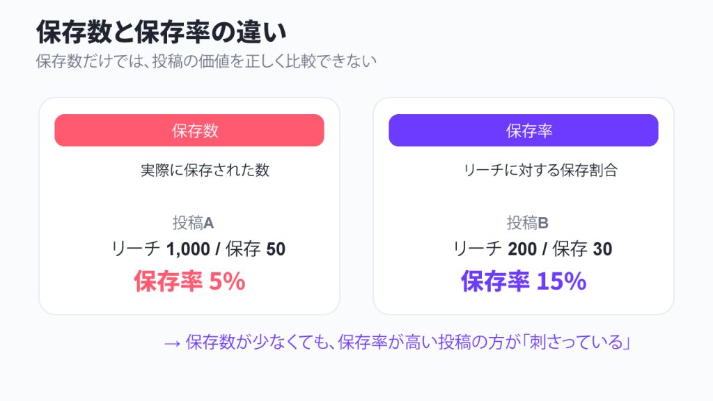Click the number 1,000 in 投稿A
Image resolution: width=713 pixels, height=401 pixels.
pyautogui.click(x=188, y=250)
